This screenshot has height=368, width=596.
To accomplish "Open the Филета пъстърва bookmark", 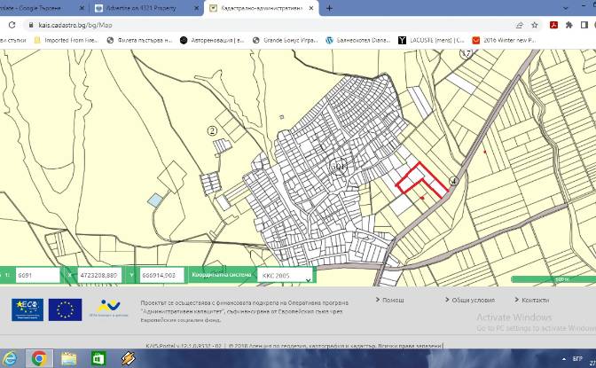I will click(139, 40).
